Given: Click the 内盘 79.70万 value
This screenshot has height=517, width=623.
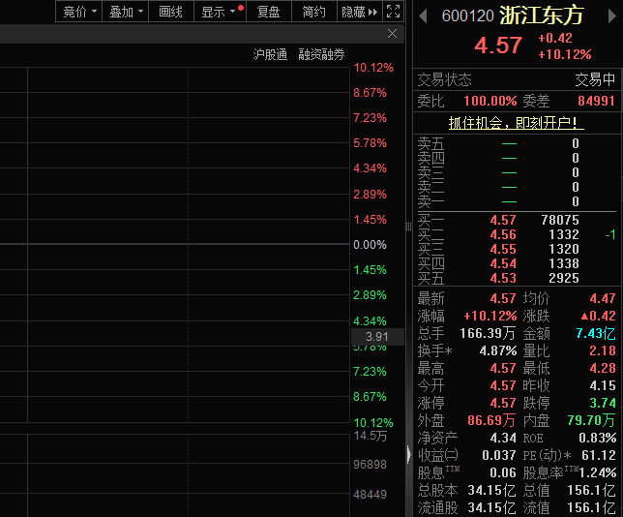Looking at the screenshot, I should point(591,420).
